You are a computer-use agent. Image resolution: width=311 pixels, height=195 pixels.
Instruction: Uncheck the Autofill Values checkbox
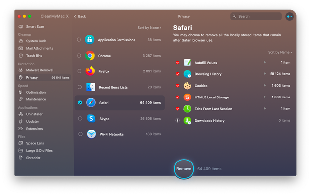pos(178,63)
